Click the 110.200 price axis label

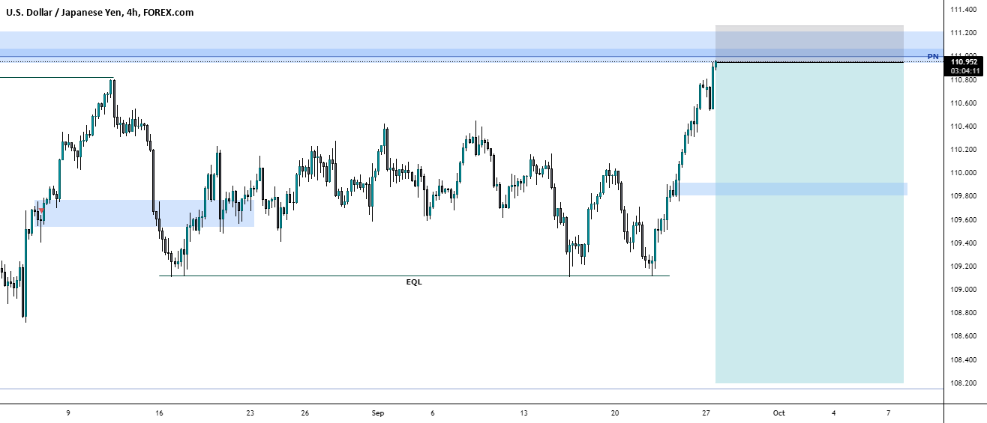click(x=963, y=150)
